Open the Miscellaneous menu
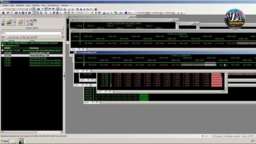This screenshot has width=256, height=144. pyautogui.click(x=53, y=5)
